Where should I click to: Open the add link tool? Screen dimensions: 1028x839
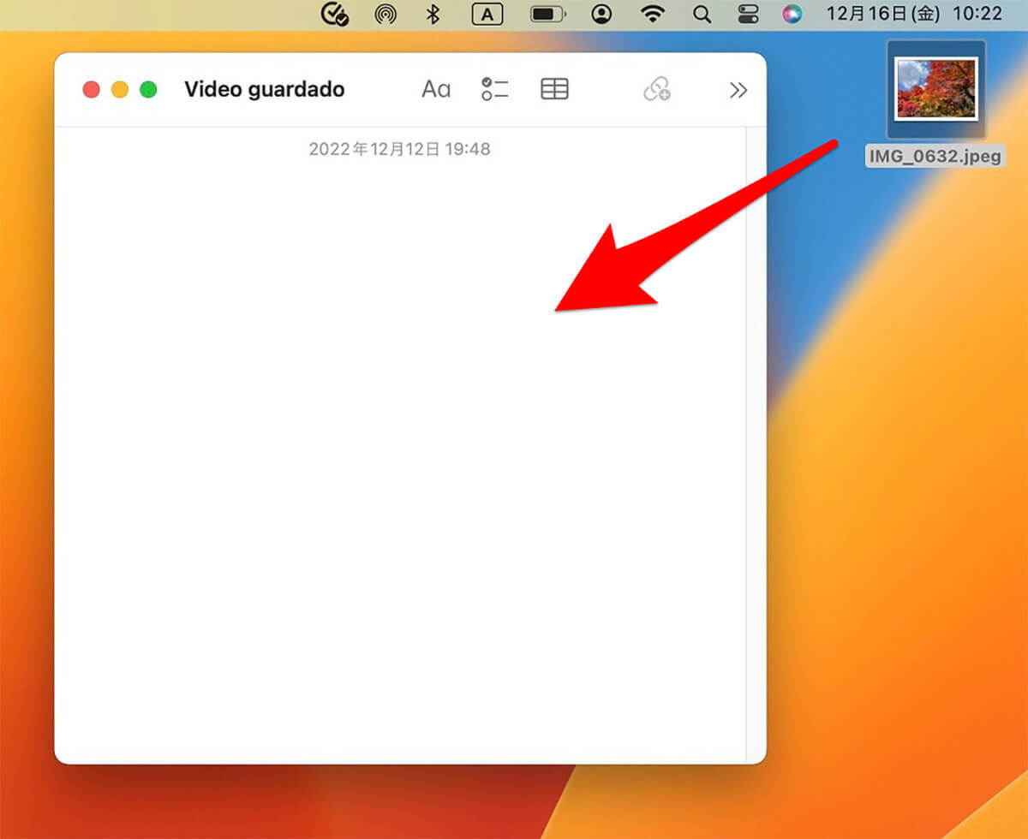point(657,89)
